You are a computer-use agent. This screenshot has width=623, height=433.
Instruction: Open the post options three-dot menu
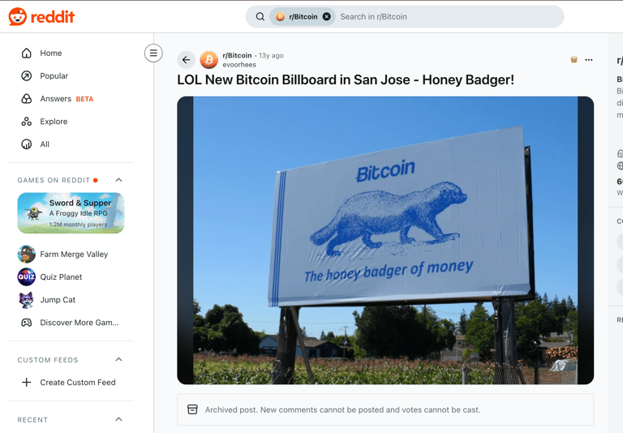tap(589, 59)
